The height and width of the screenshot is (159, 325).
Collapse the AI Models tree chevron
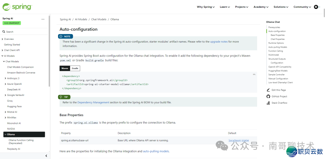click(x=2, y=56)
